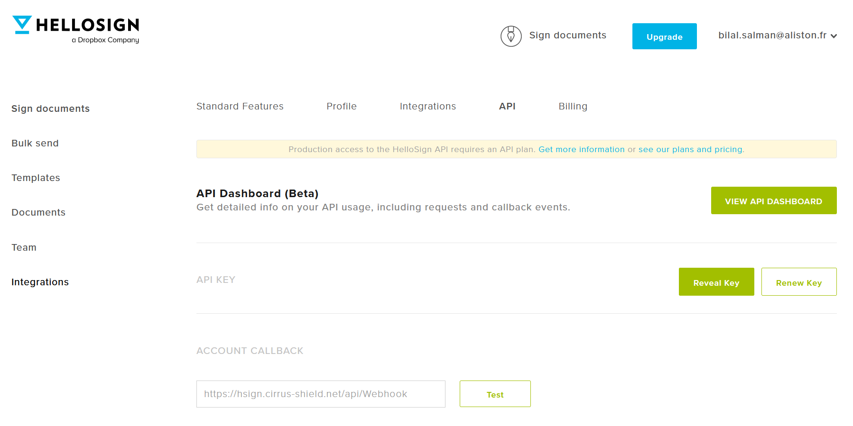Screen dimensions: 853x426
Task: Open the Profile tab
Action: pos(341,107)
